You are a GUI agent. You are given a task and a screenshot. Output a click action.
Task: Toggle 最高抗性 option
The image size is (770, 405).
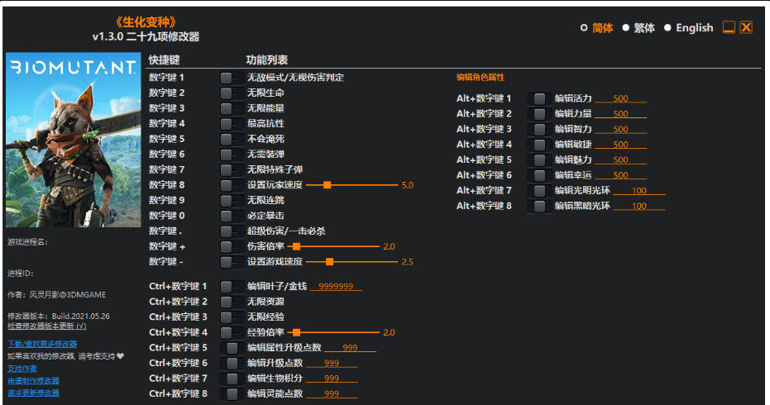(232, 124)
